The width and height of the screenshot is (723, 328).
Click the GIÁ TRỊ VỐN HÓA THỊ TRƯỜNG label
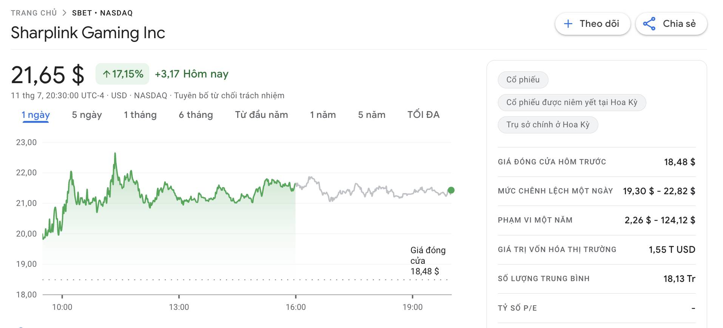pyautogui.click(x=557, y=249)
